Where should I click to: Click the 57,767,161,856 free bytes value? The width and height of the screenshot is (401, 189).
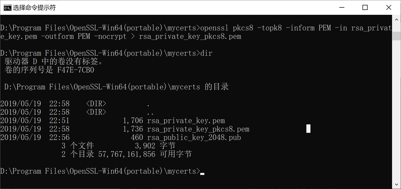[127, 154]
